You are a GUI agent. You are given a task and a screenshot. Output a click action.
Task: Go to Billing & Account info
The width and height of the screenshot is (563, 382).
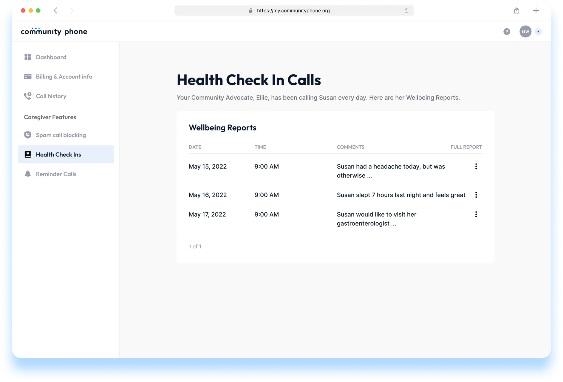tap(64, 77)
